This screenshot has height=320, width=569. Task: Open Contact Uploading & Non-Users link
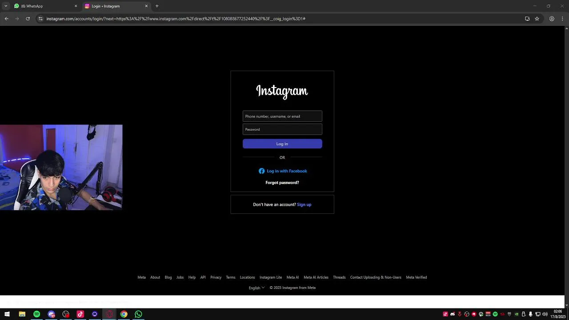[376, 277]
